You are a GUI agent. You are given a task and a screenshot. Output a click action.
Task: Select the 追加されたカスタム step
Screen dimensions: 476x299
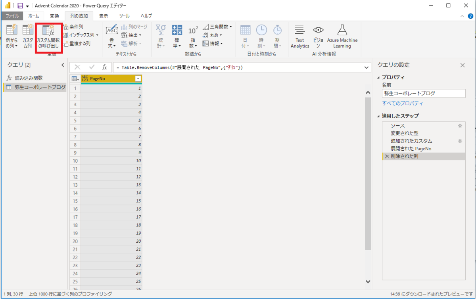click(424, 141)
